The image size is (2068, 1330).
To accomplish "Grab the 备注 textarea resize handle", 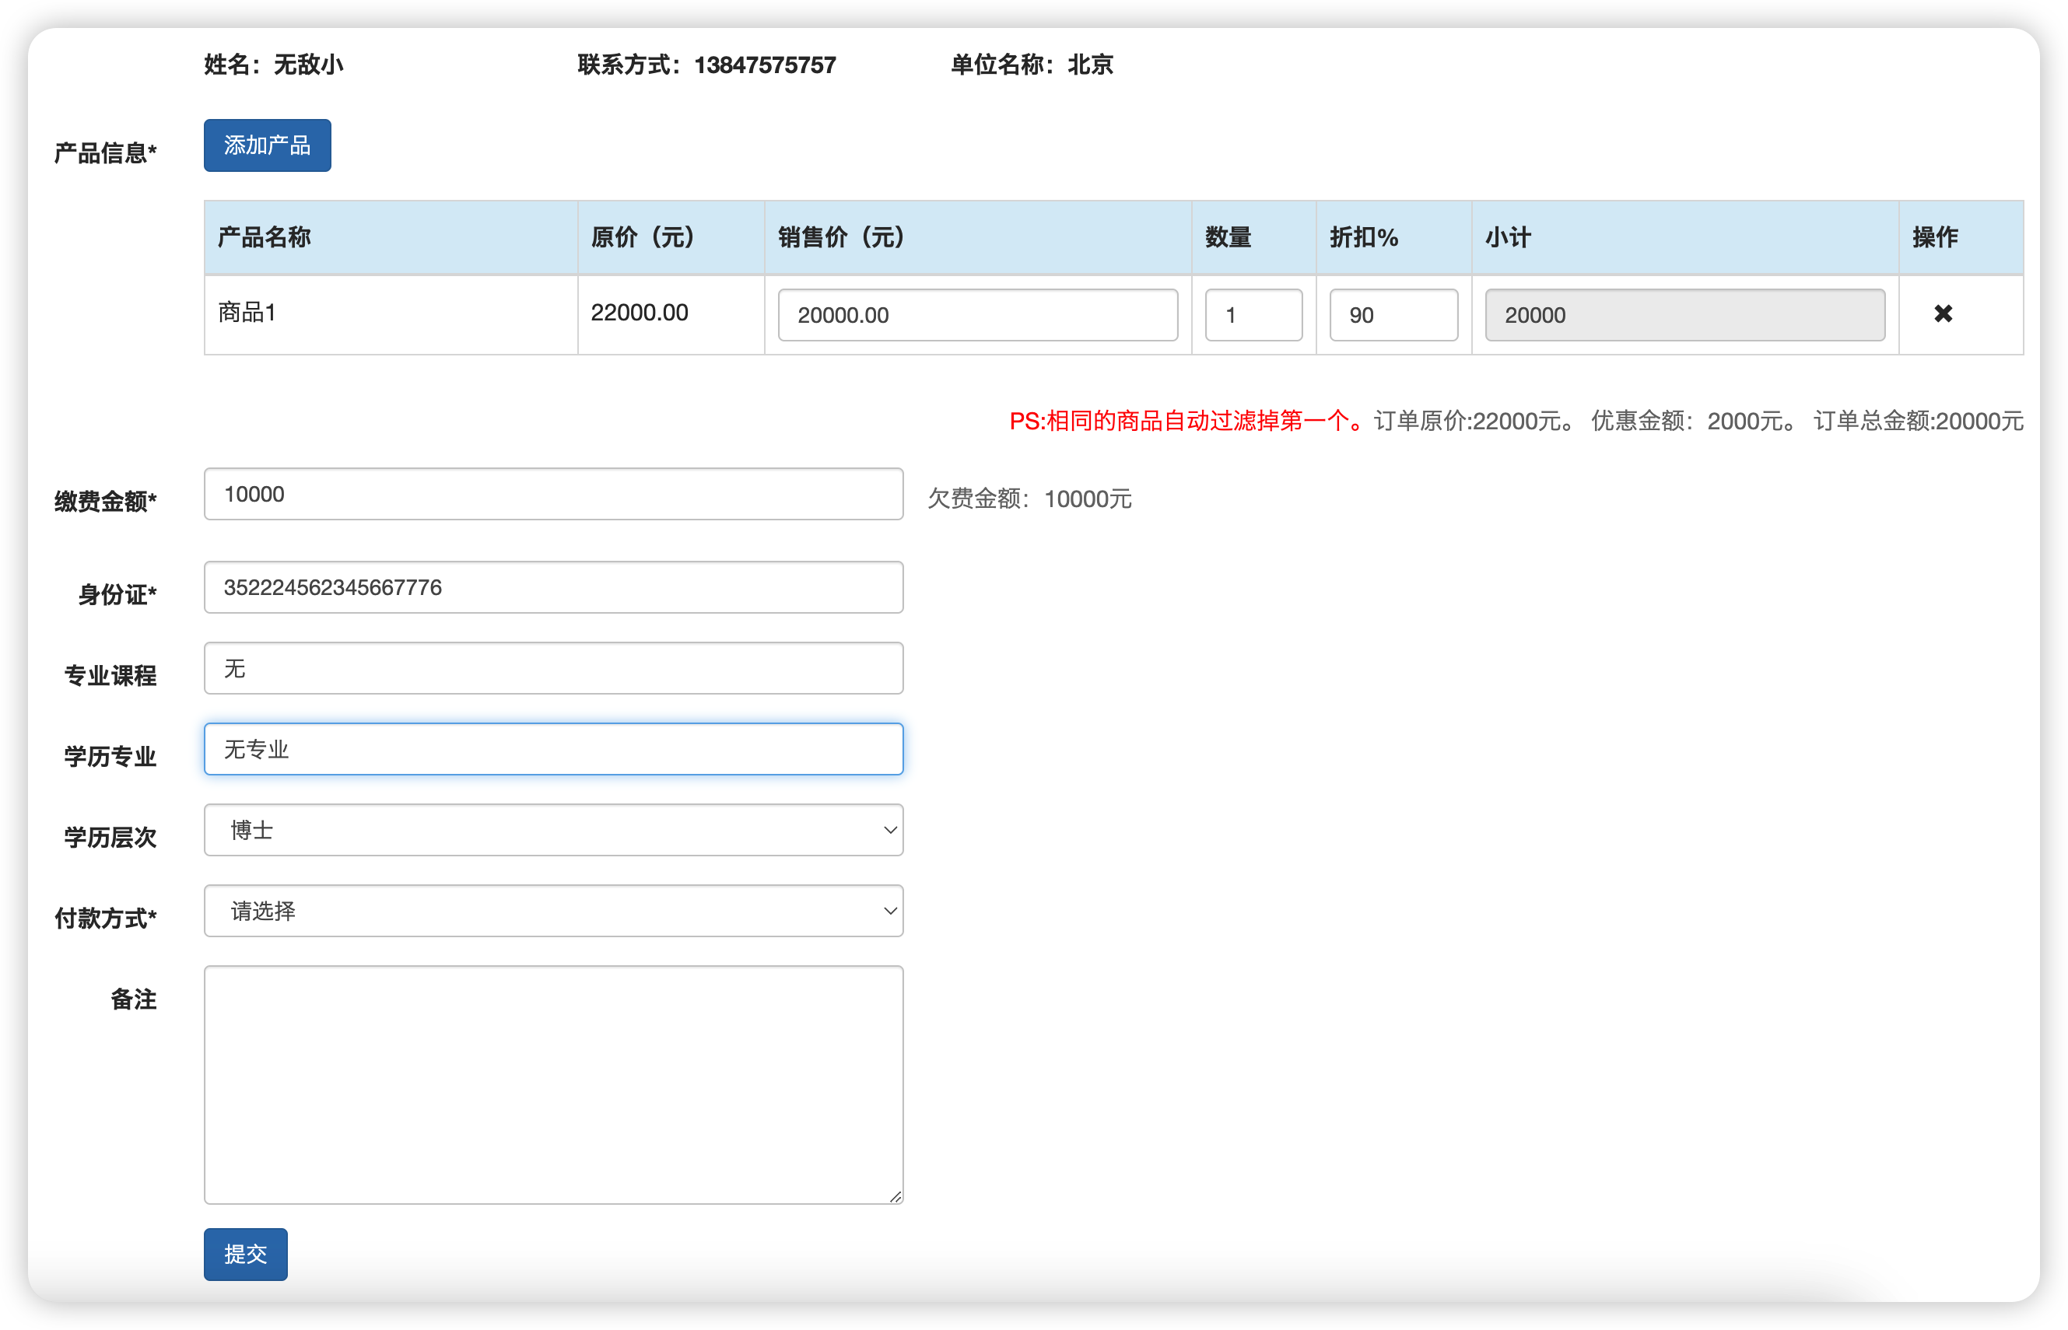I will [x=896, y=1196].
